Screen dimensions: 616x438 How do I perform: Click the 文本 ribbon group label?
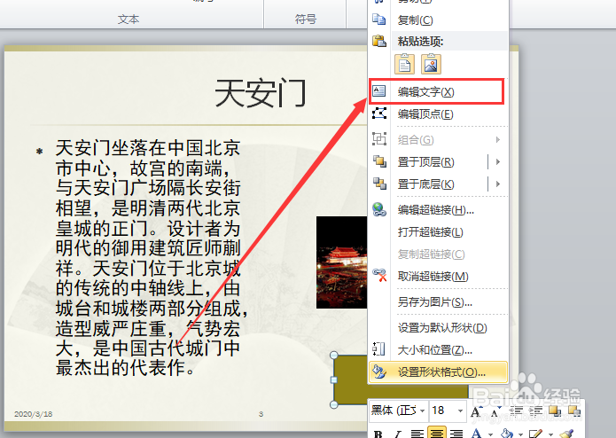129,19
